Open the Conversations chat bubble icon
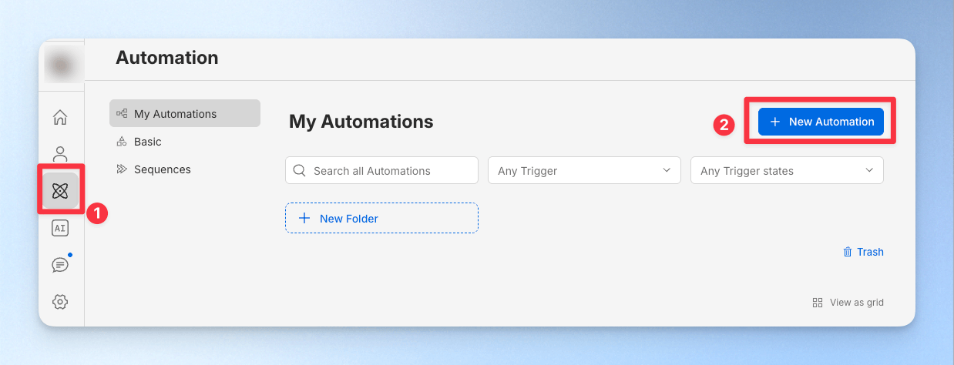This screenshot has width=954, height=365. coord(60,264)
